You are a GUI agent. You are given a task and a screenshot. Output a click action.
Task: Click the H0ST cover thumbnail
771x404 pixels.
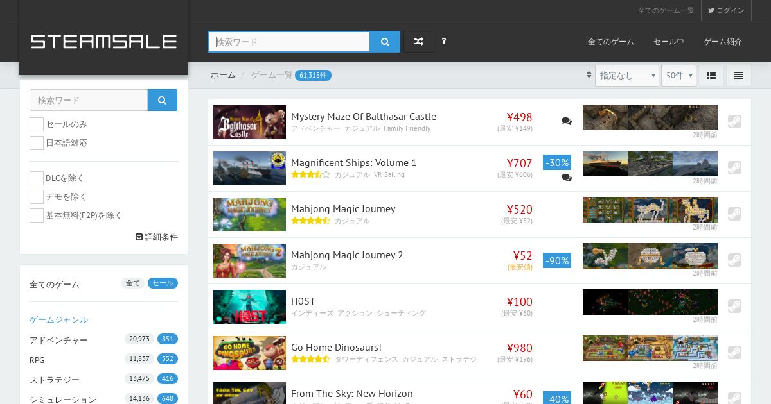(x=249, y=307)
